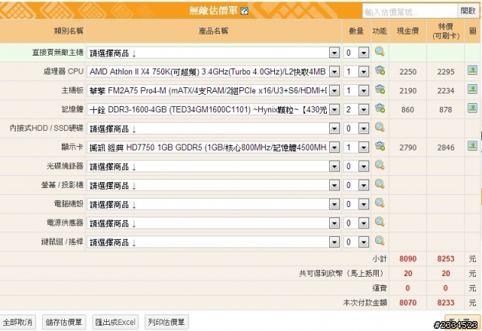Screen dimensions: 482x331
Task: Change quantity dropdown for 顯示卡
Action: (x=356, y=147)
